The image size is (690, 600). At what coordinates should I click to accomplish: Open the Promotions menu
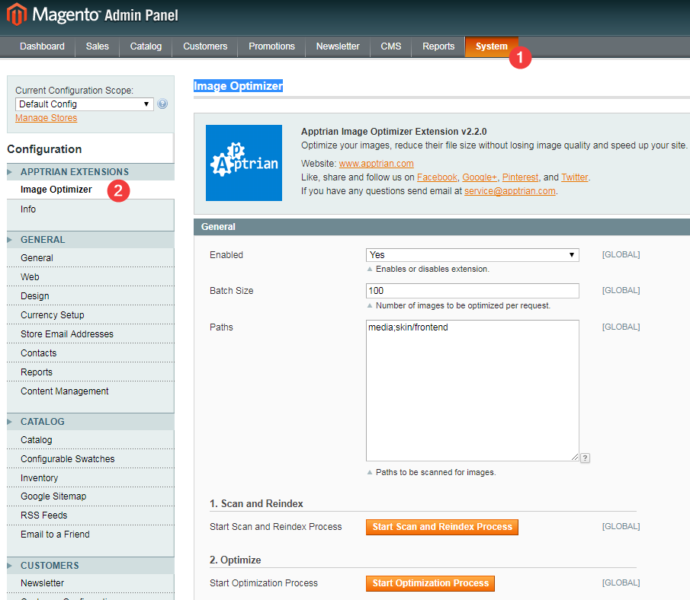(271, 46)
